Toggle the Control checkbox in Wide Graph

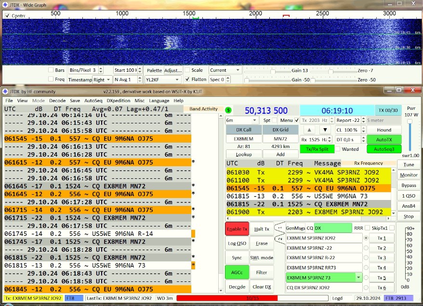[7, 15]
